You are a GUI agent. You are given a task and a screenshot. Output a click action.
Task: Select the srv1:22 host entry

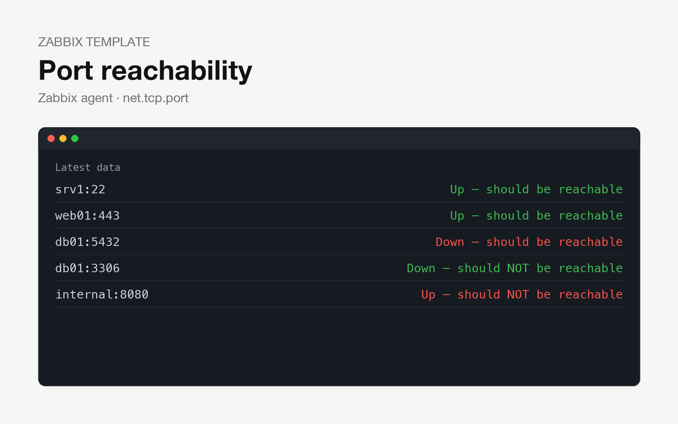pos(80,189)
